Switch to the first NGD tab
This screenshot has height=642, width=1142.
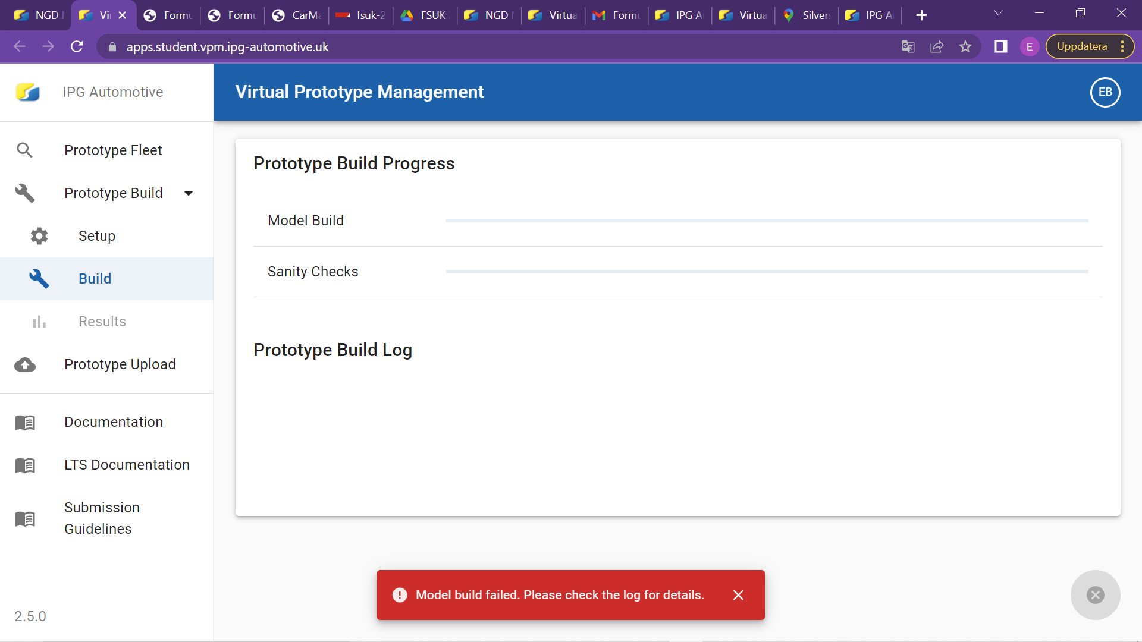coord(36,15)
